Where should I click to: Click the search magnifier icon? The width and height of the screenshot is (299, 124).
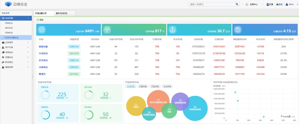237,4
